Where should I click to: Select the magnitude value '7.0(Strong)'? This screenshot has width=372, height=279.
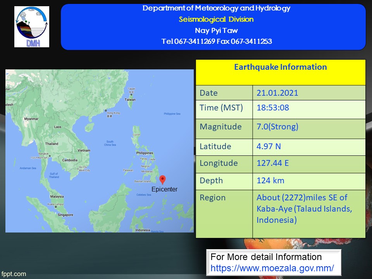click(x=277, y=127)
